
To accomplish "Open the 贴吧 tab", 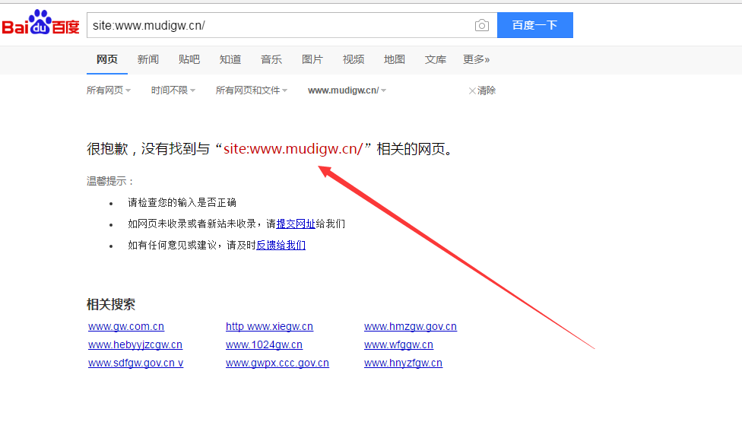I will tap(189, 59).
